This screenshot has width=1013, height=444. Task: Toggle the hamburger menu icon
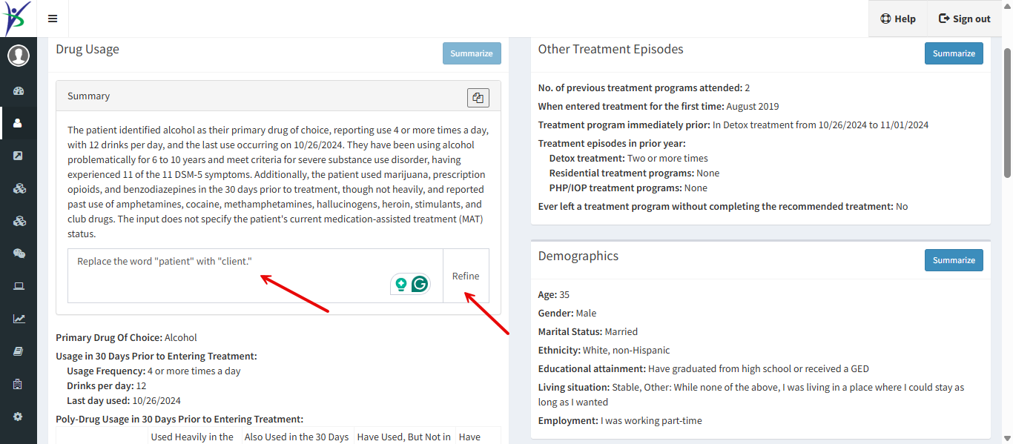pos(53,19)
